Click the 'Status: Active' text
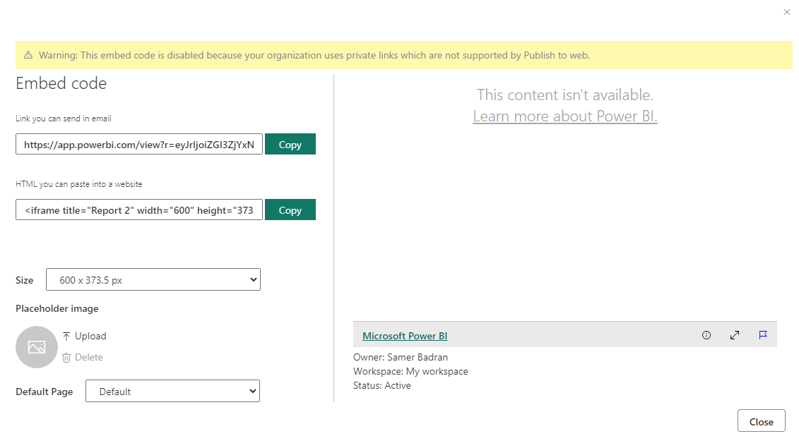Viewport: 799px width, 436px height. (382, 386)
